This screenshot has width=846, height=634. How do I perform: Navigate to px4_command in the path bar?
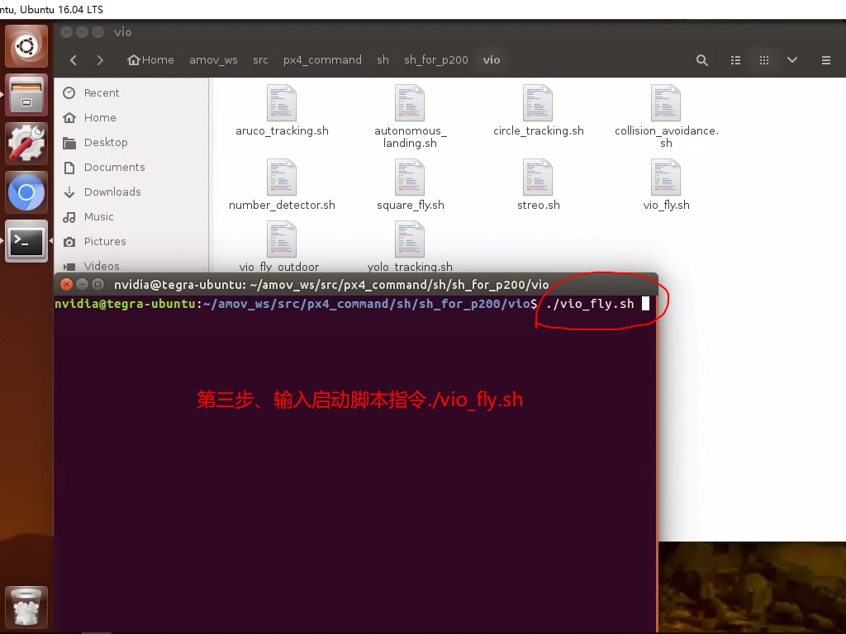coord(323,59)
